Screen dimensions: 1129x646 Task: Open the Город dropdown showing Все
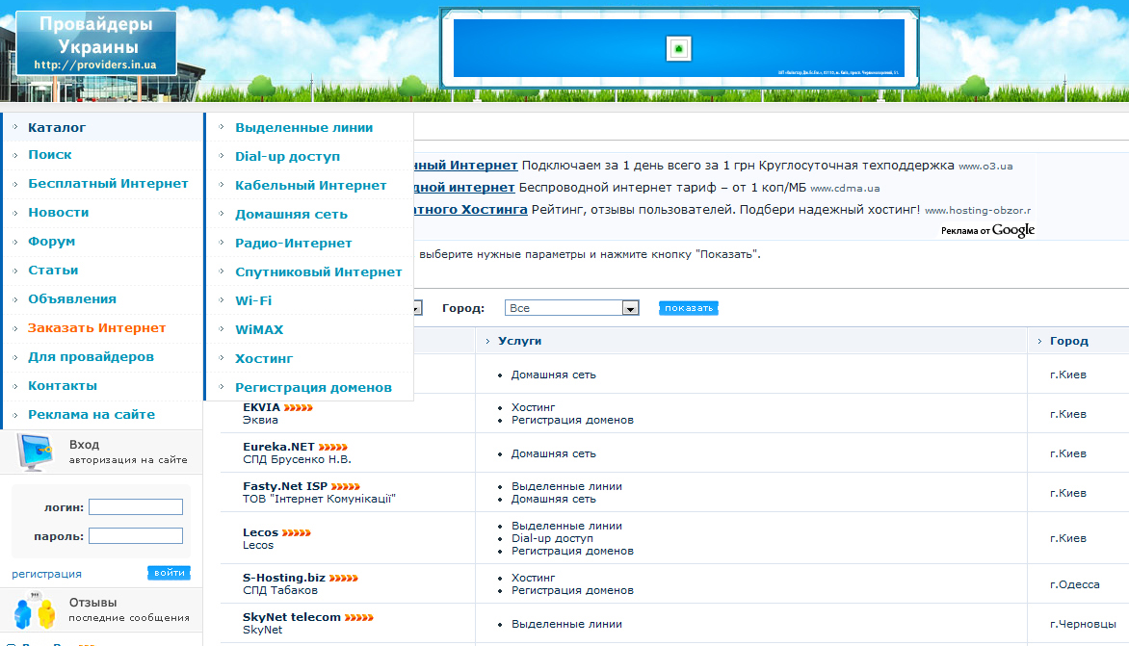(571, 308)
